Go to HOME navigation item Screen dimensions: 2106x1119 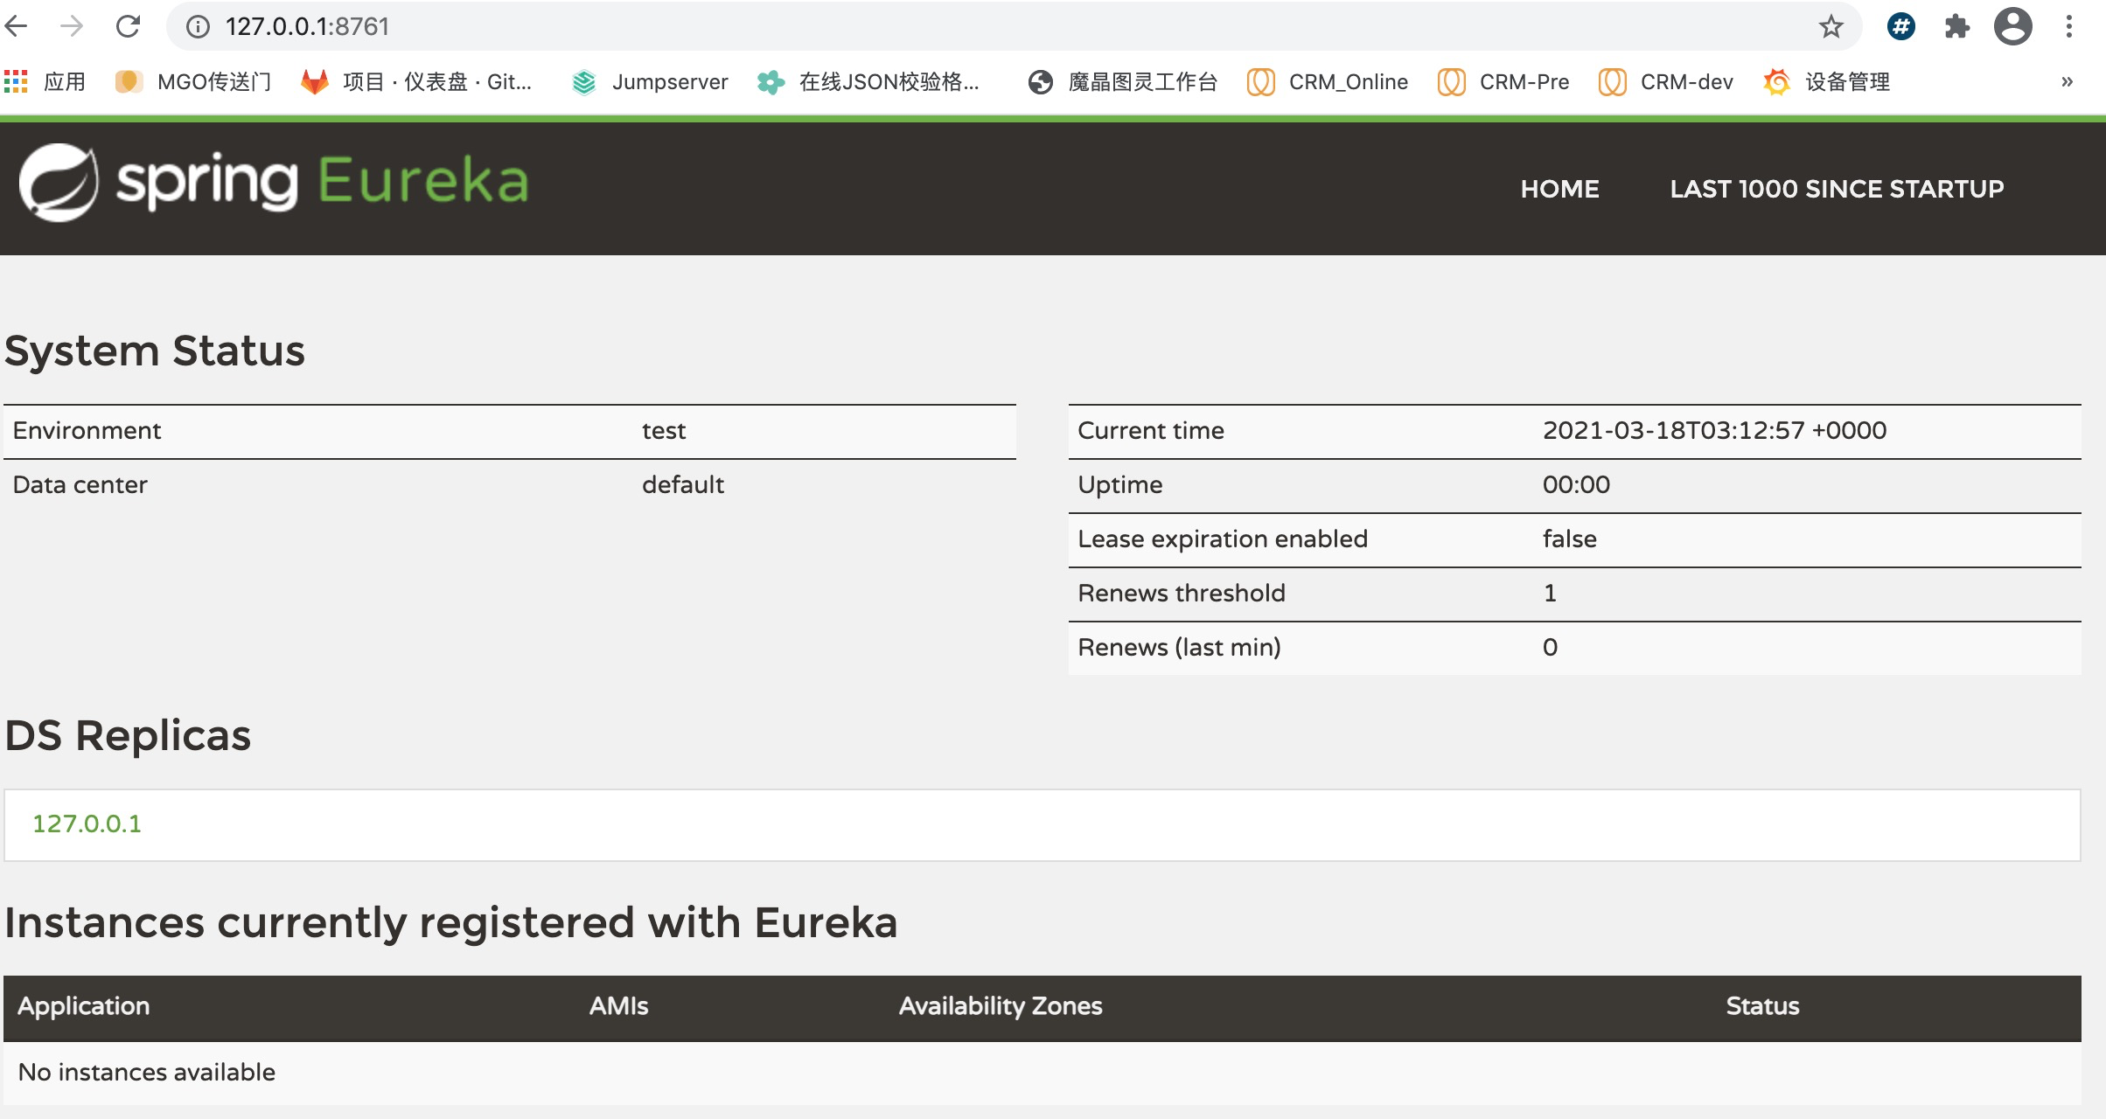point(1559,189)
